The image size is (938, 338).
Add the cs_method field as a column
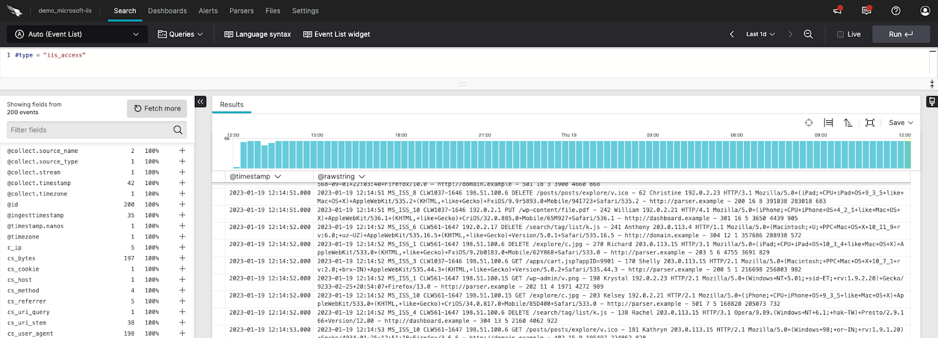point(182,291)
